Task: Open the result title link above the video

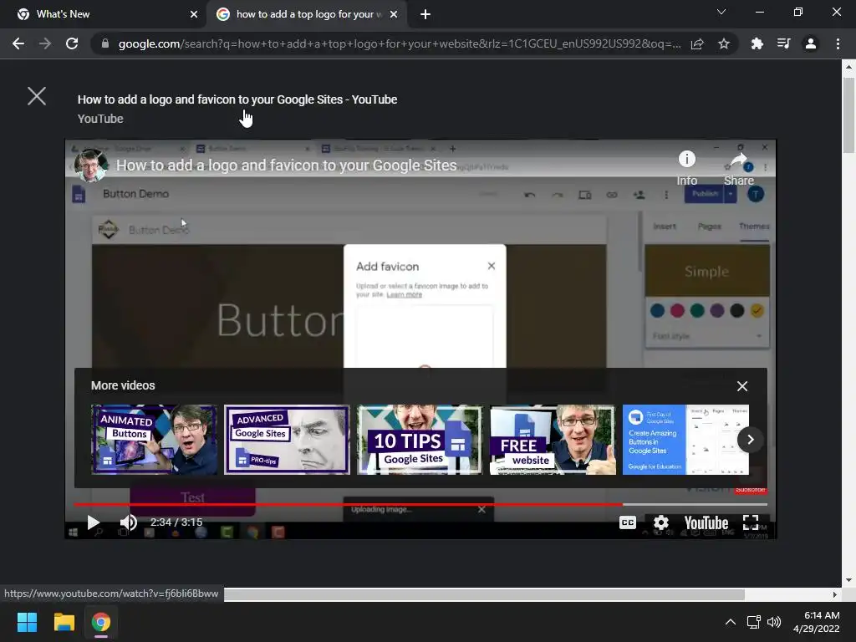Action: pyautogui.click(x=237, y=99)
